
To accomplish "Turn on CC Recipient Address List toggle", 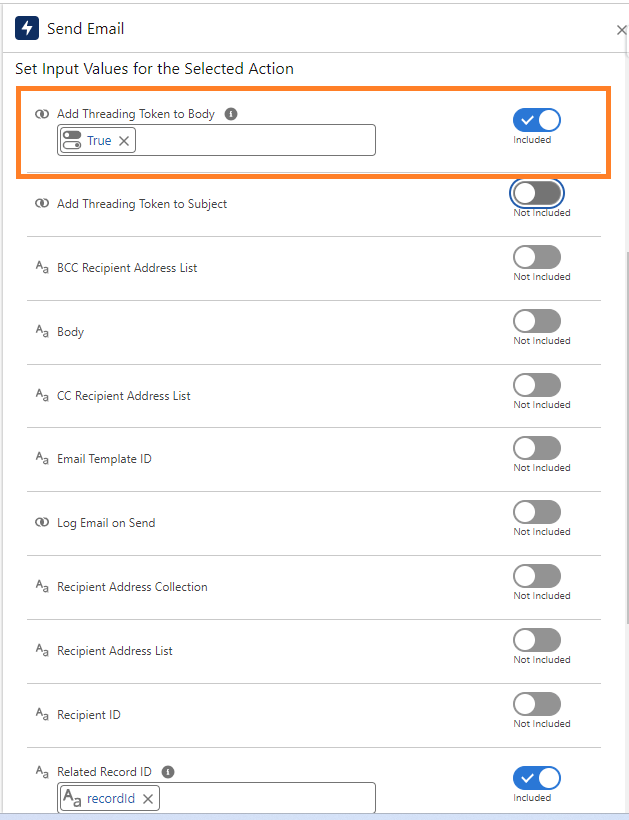I will point(537,385).
